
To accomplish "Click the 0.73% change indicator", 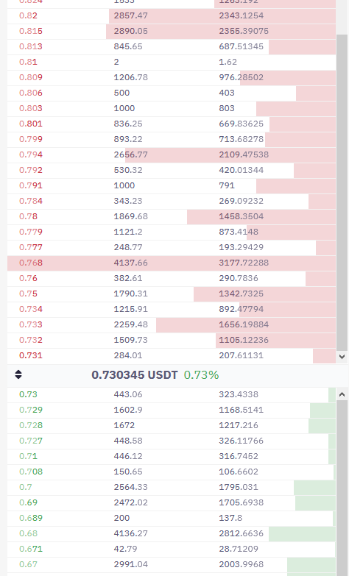I will (201, 375).
